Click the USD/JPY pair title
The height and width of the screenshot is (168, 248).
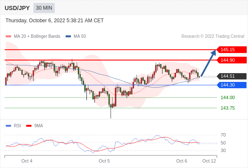tap(17, 8)
